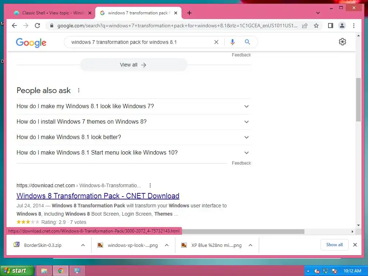Show hidden system tray icons
The width and height of the screenshot is (368, 276).
click(308, 271)
